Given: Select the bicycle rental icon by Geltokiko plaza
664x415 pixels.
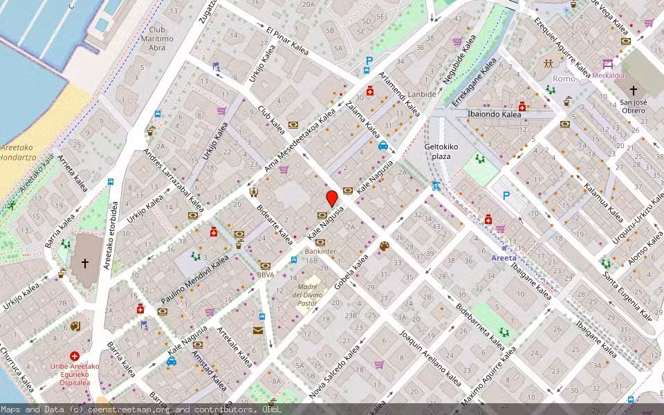Looking at the screenshot, I should pos(436,185).
